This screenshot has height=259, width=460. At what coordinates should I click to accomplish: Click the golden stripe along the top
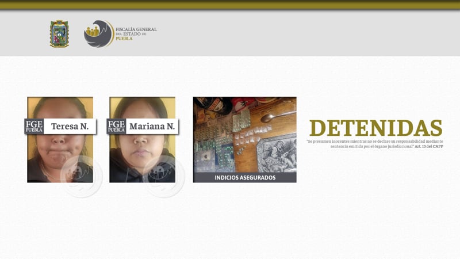[230, 5]
